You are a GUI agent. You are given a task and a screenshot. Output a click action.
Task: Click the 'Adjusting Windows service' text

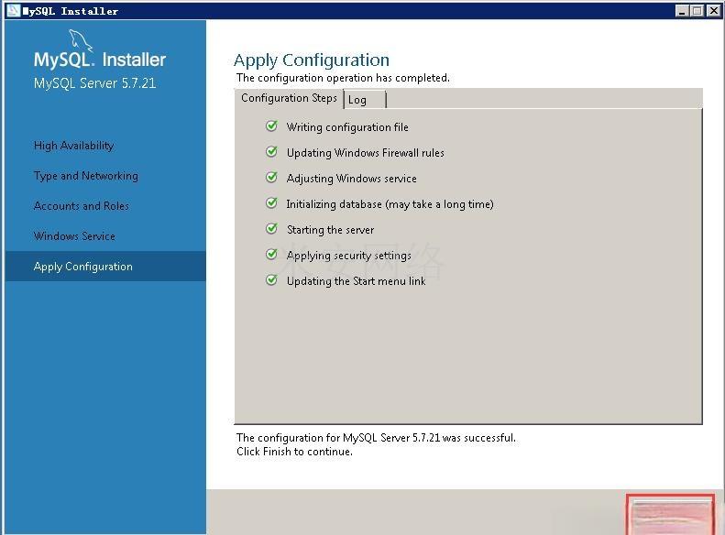point(351,179)
